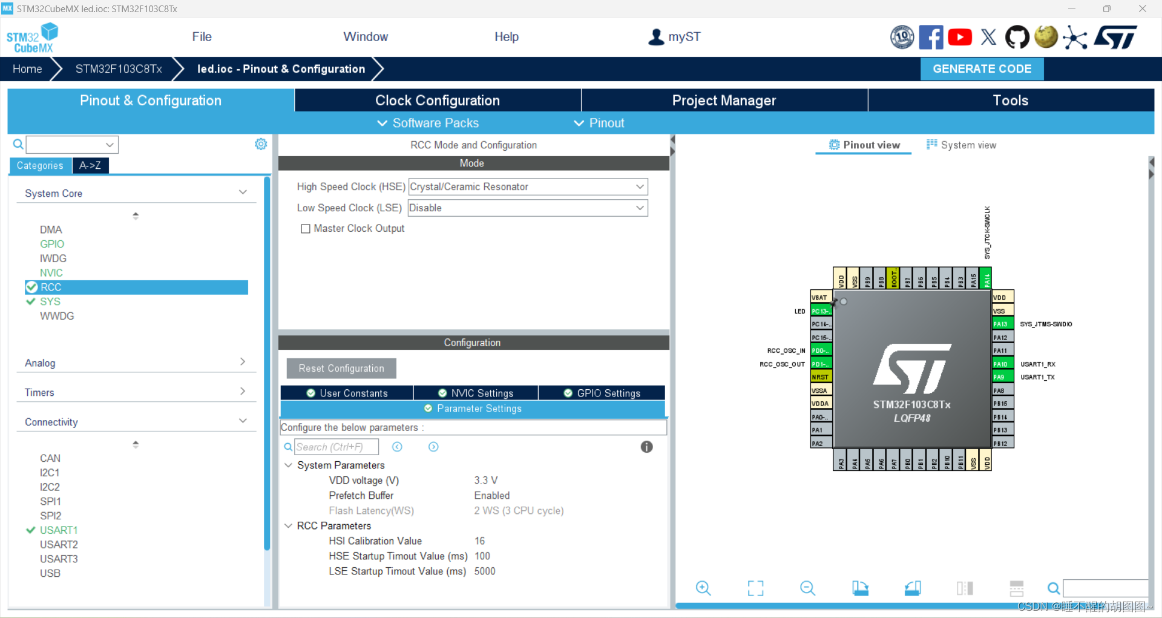Select the I2C1 peripheral item
Viewport: 1162px width, 618px height.
(x=50, y=473)
